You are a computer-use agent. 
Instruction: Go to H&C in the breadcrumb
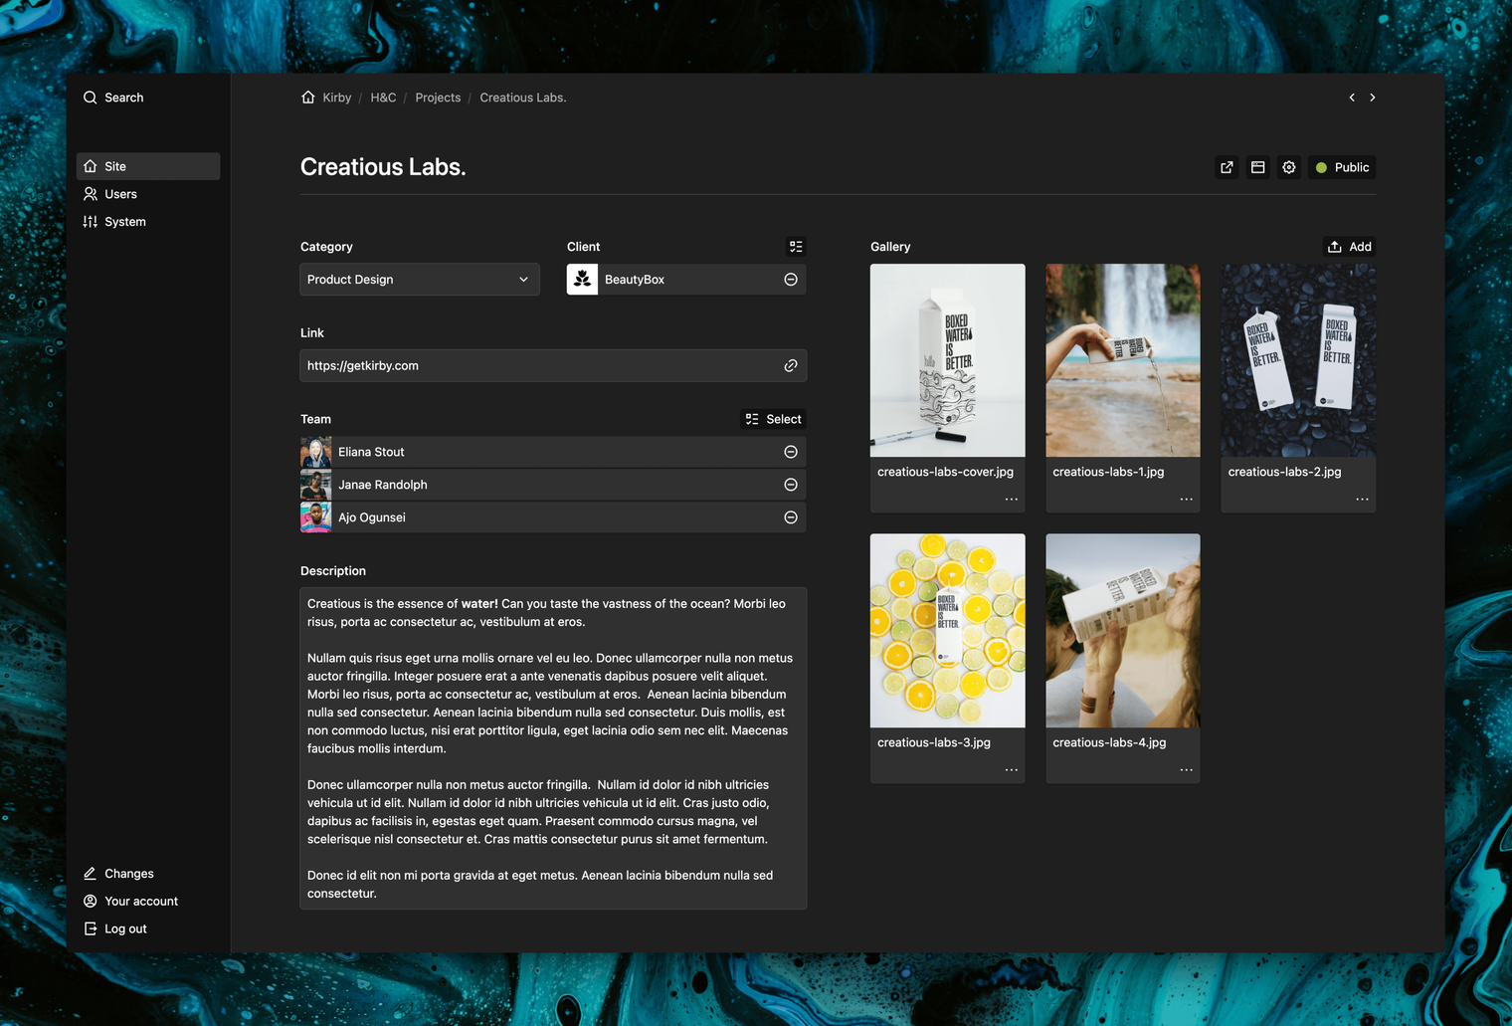[383, 98]
